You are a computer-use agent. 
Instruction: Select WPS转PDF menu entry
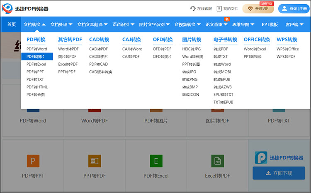(x=286, y=57)
